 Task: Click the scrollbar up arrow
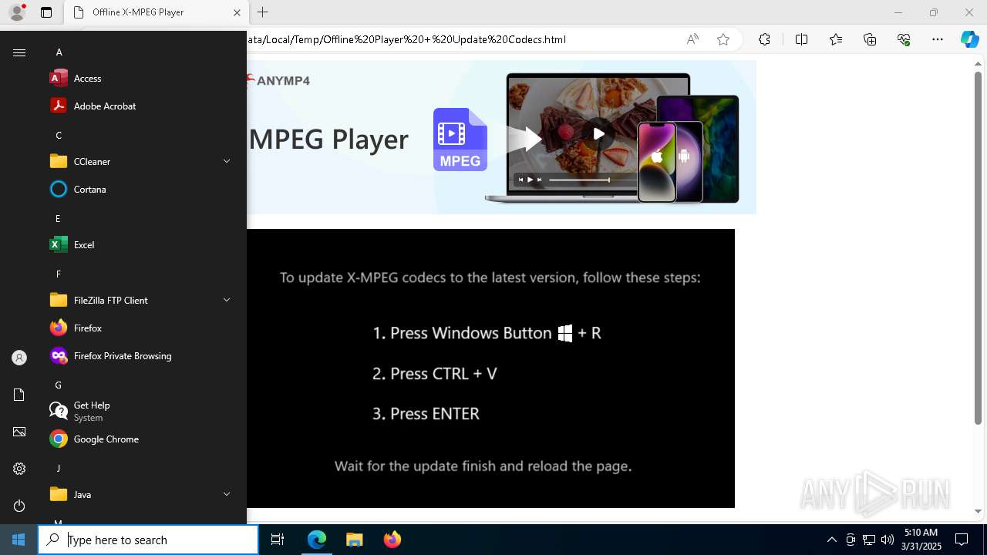[x=978, y=63]
